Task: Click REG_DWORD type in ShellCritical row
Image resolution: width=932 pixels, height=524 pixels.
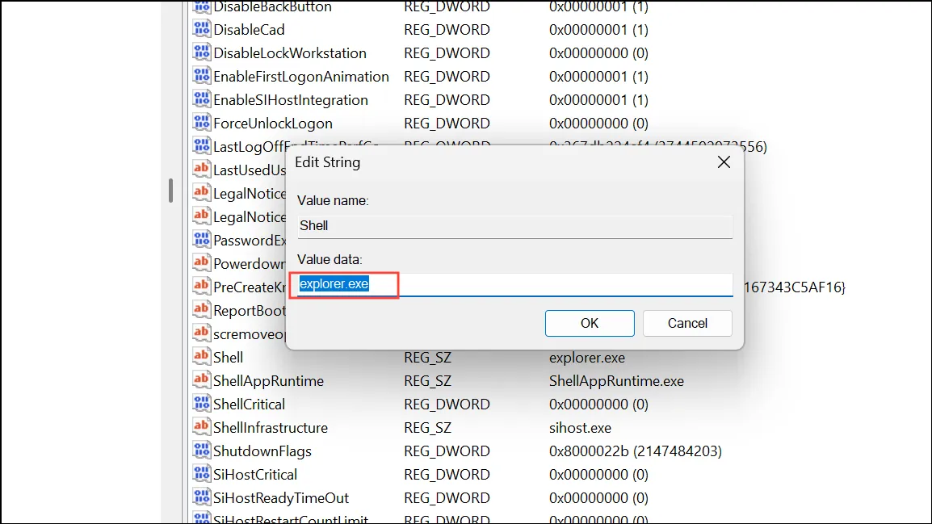Action: point(447,405)
